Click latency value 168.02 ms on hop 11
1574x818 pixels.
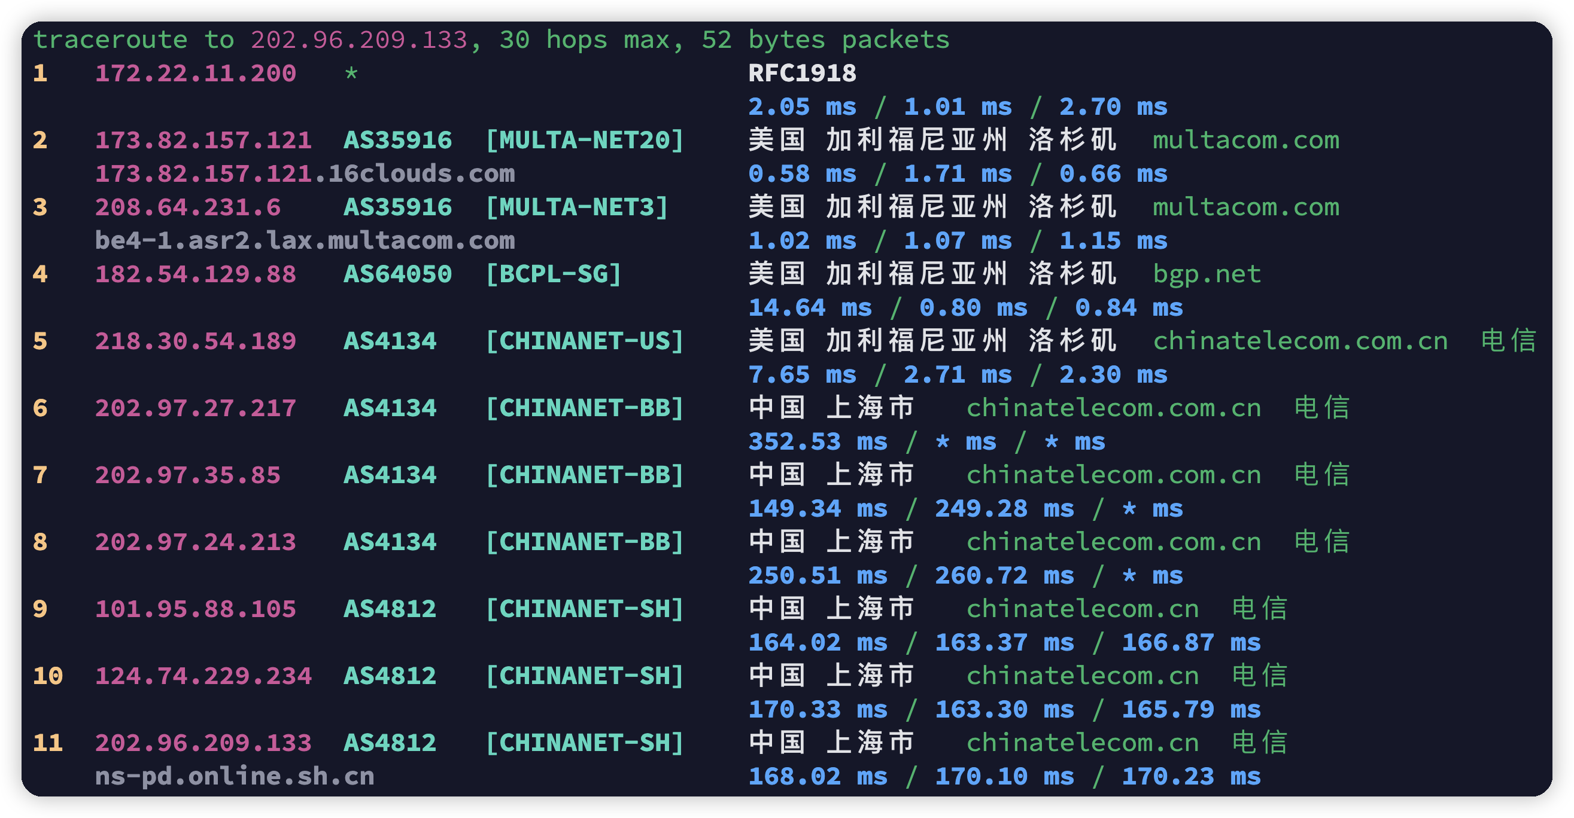pos(818,777)
